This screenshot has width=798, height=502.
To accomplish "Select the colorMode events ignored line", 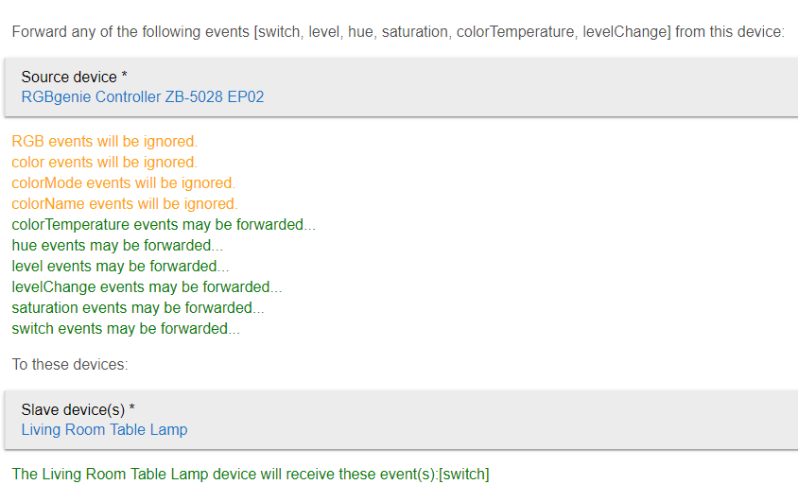I will click(123, 183).
